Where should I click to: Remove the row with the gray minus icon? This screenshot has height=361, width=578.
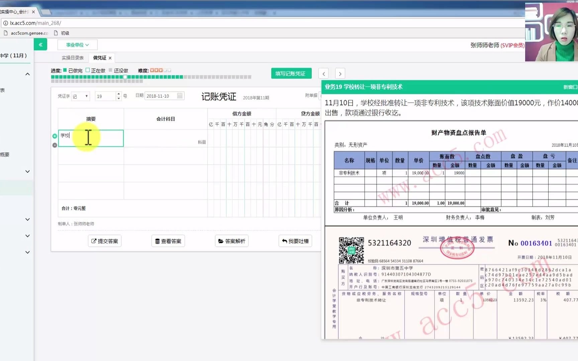pos(55,145)
